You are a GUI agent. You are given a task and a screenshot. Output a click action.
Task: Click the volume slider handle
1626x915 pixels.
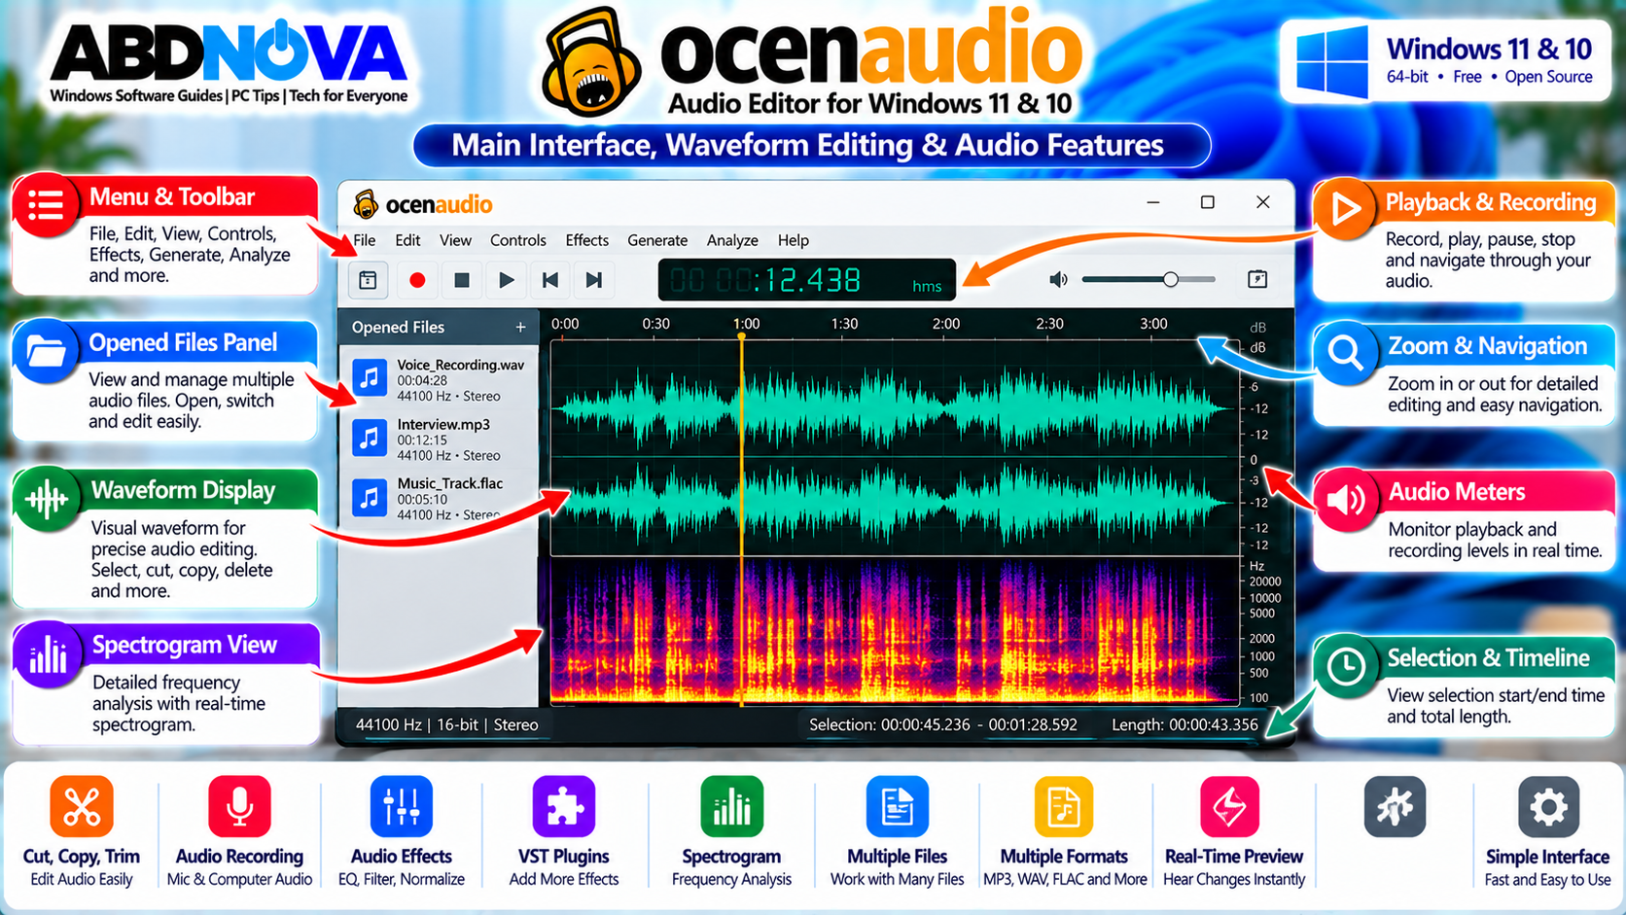[x=1171, y=279]
